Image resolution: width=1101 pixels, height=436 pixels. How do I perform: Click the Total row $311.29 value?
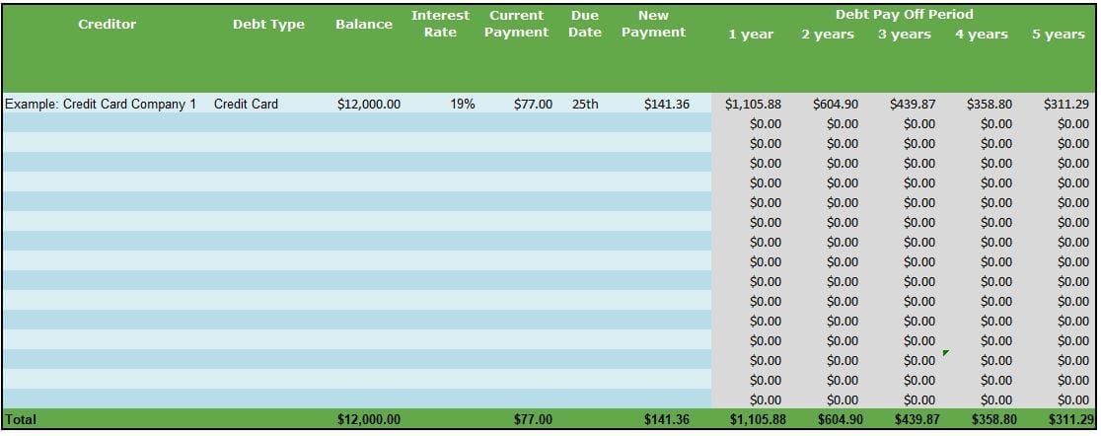(1070, 420)
